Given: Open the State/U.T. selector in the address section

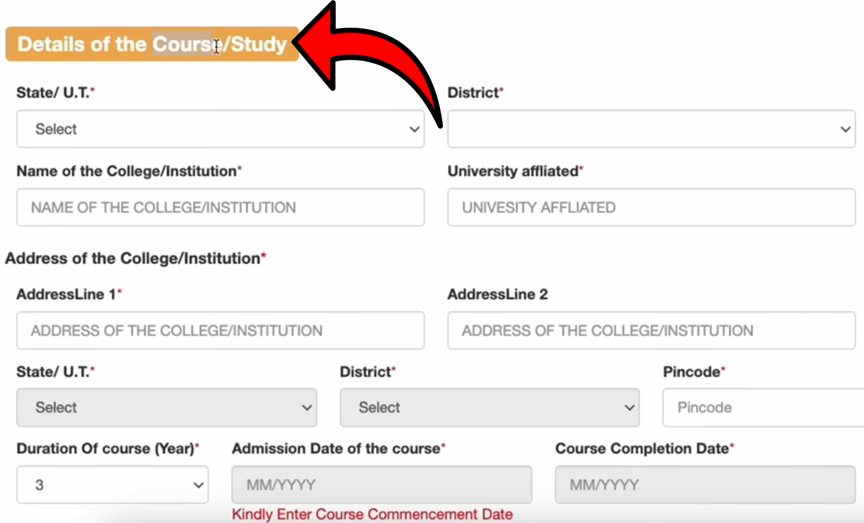Looking at the screenshot, I should coord(166,407).
